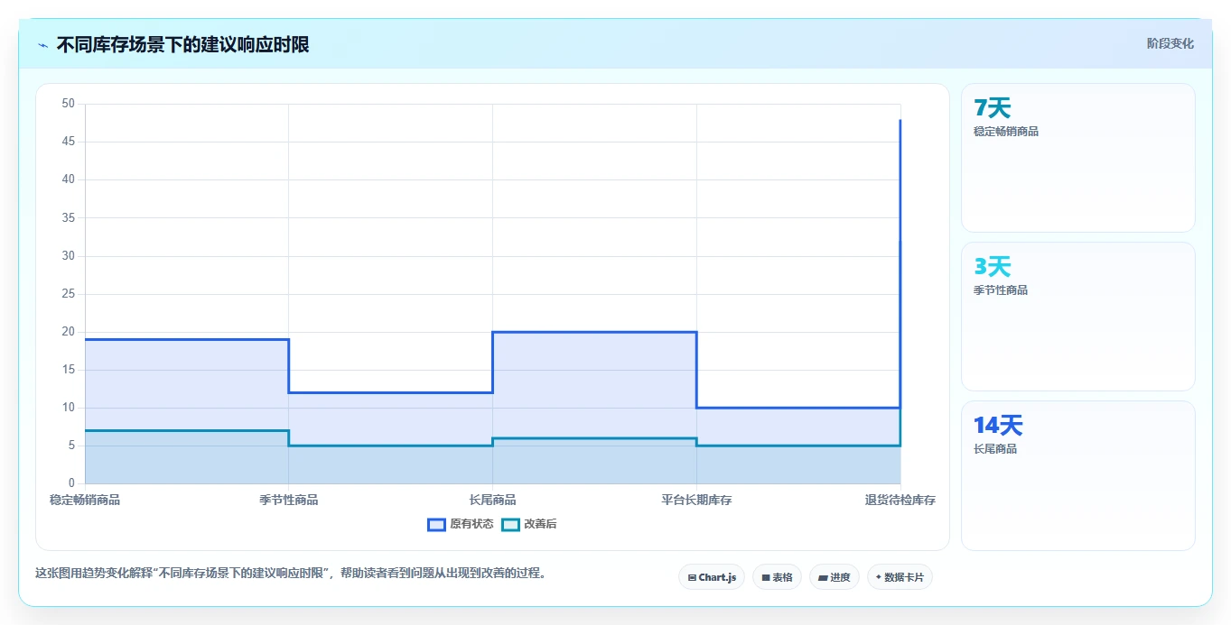Click the y-axis value 50
The image size is (1231, 625).
(x=69, y=104)
